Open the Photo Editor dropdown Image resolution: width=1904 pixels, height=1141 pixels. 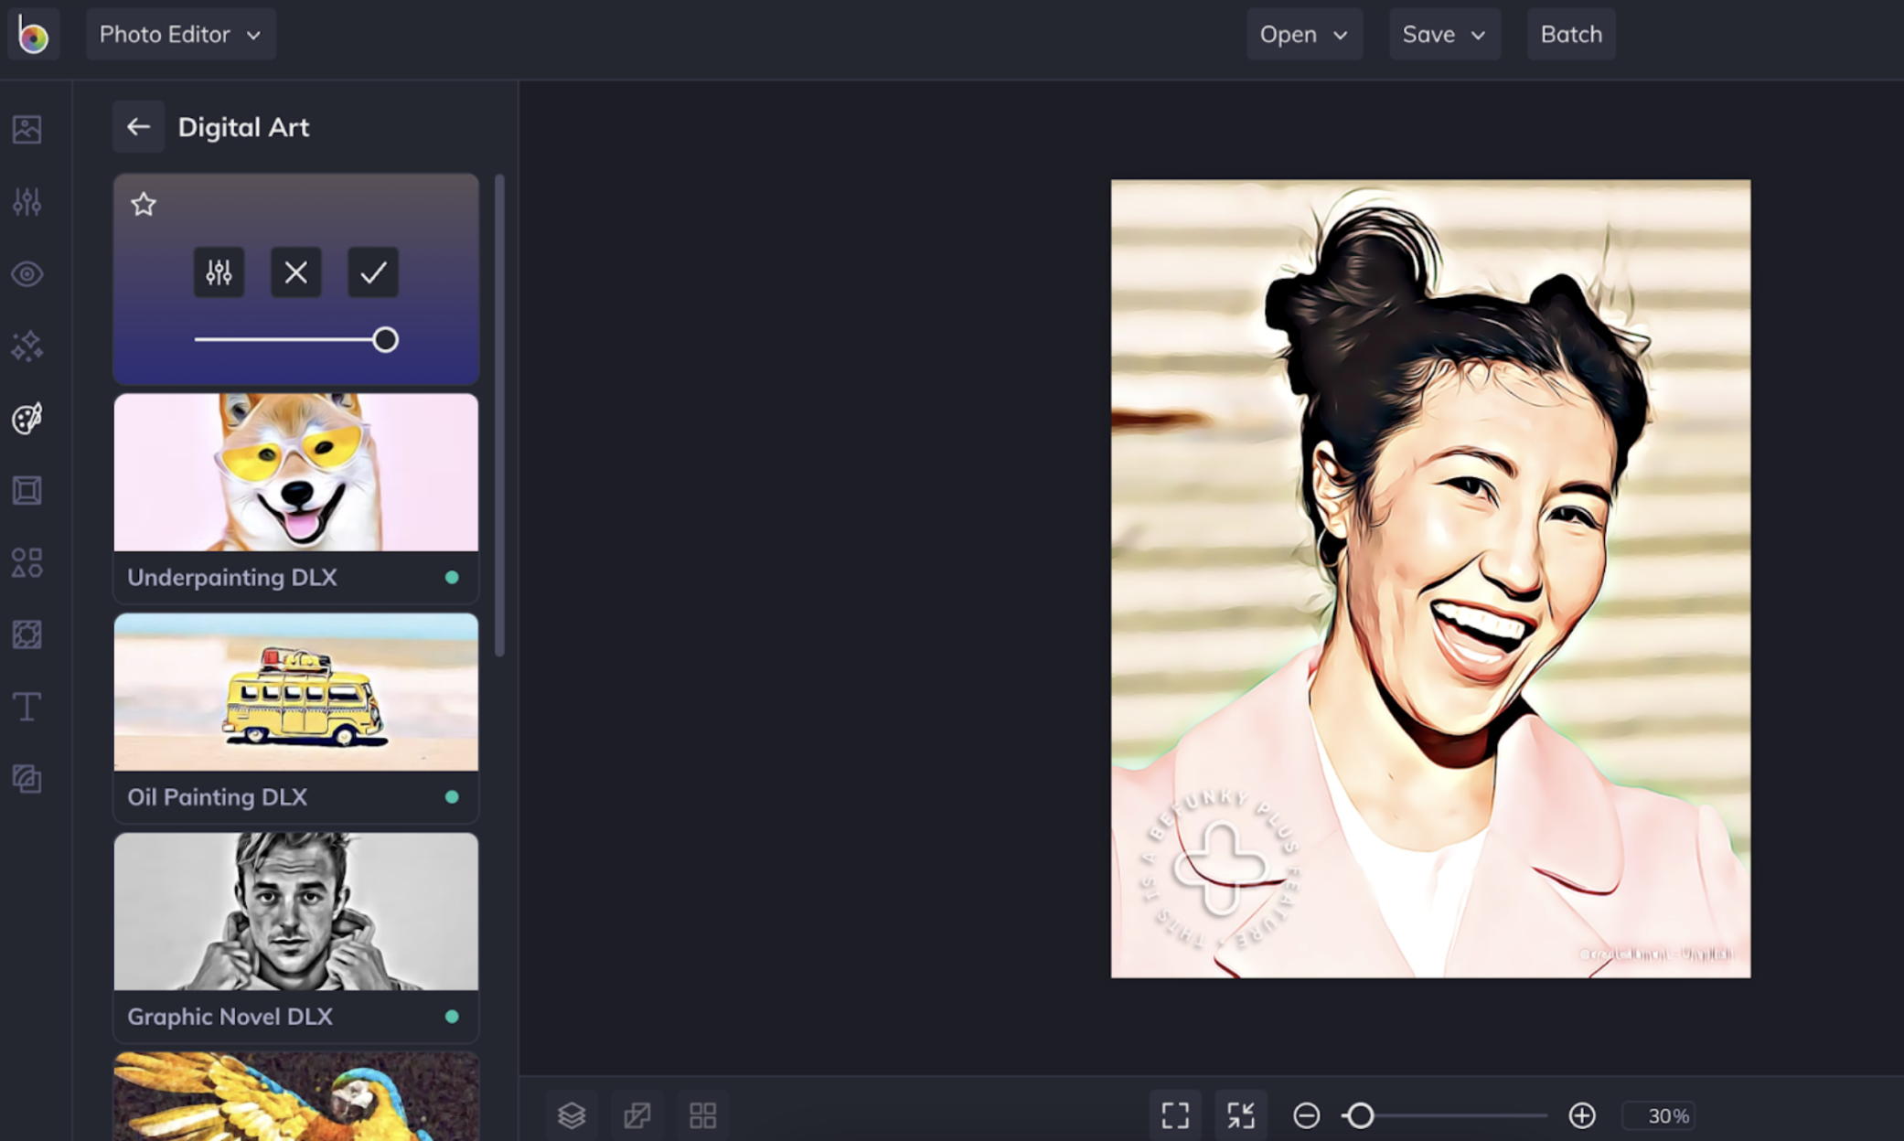181,35
